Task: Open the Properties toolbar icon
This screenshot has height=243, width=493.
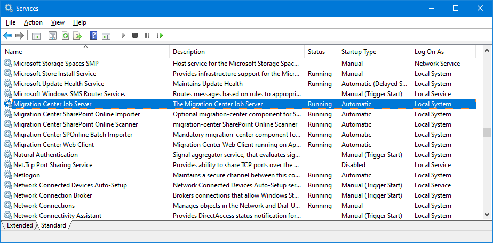Action: pos(52,35)
